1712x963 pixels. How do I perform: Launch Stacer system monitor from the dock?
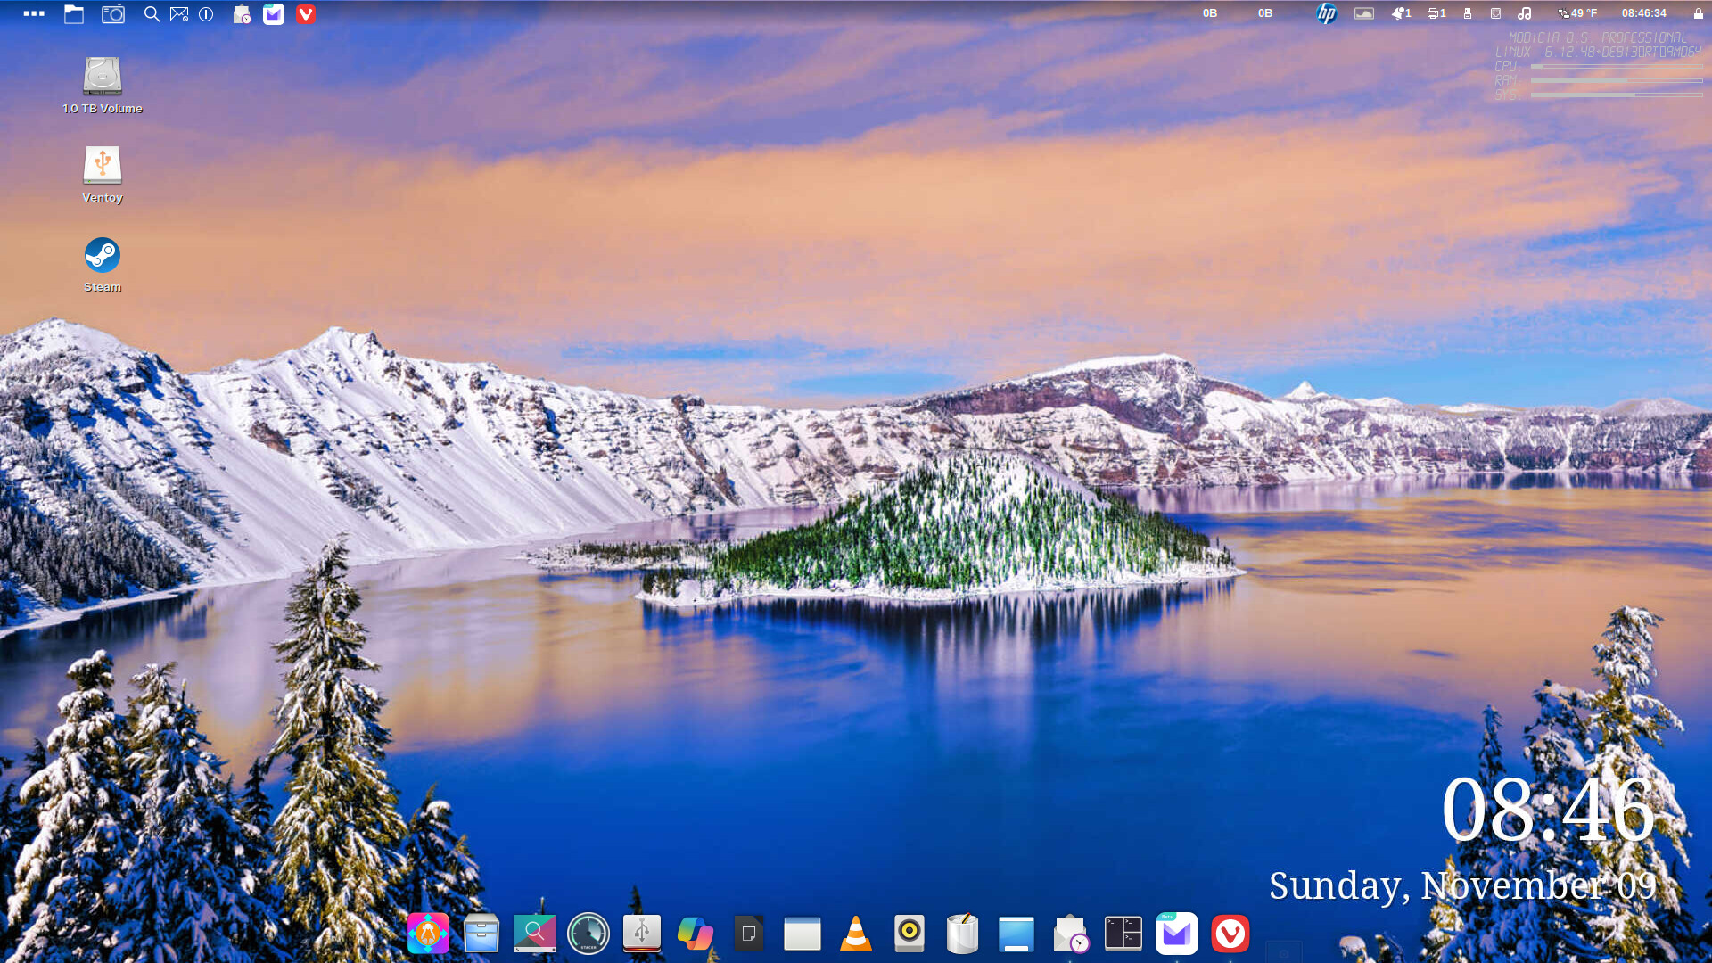point(588,934)
